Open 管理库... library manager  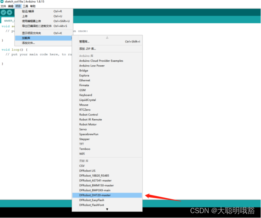pos(107,42)
